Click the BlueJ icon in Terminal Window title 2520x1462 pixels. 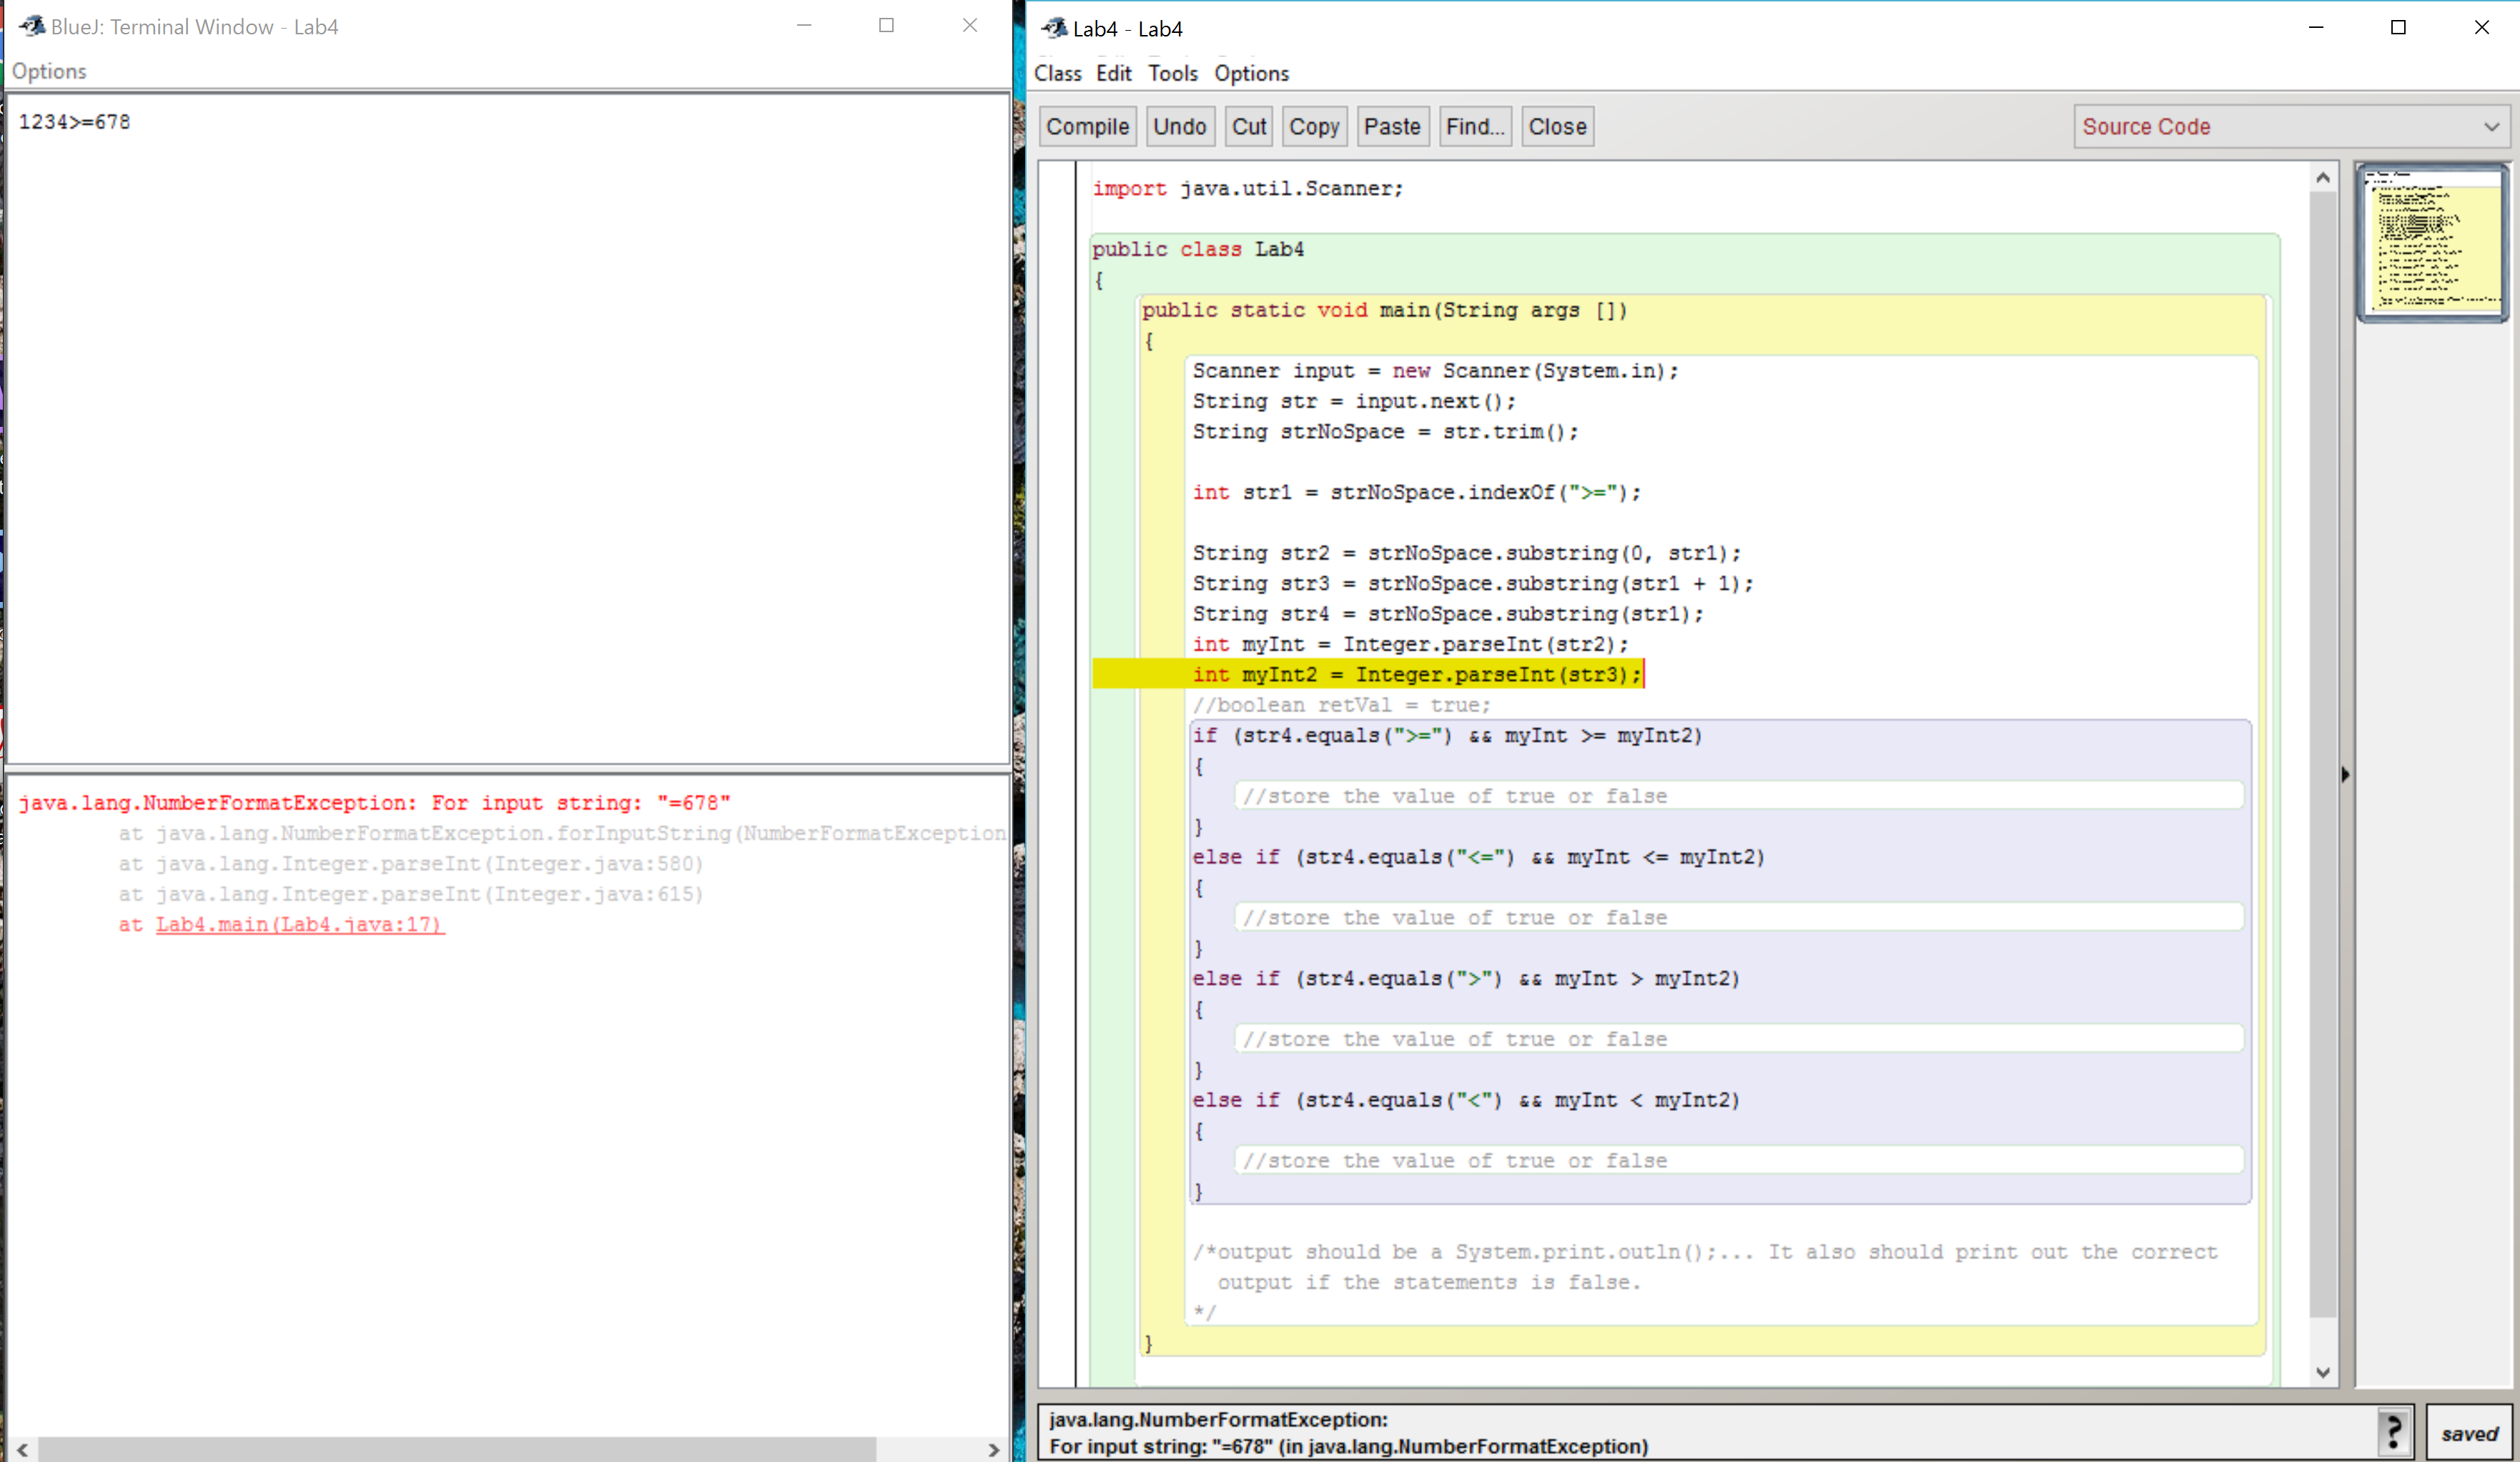32,26
